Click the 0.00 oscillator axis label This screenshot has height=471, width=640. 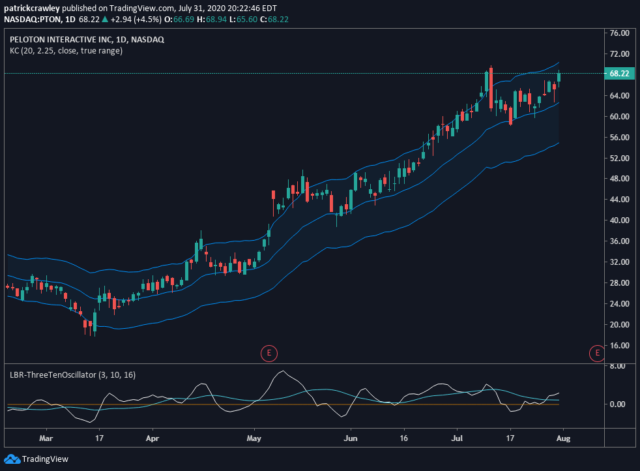618,404
